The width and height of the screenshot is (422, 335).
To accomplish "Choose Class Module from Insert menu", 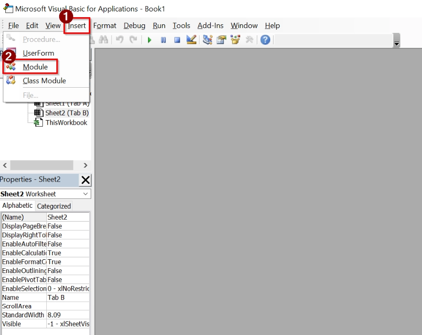I will point(46,81).
